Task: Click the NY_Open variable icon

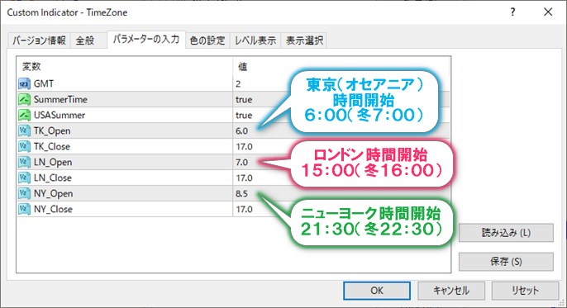Action: (24, 193)
